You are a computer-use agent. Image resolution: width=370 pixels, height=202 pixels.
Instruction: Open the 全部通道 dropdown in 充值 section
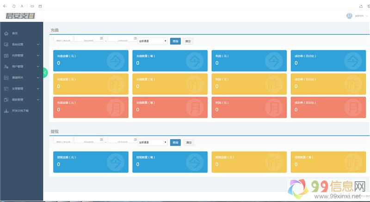point(153,41)
